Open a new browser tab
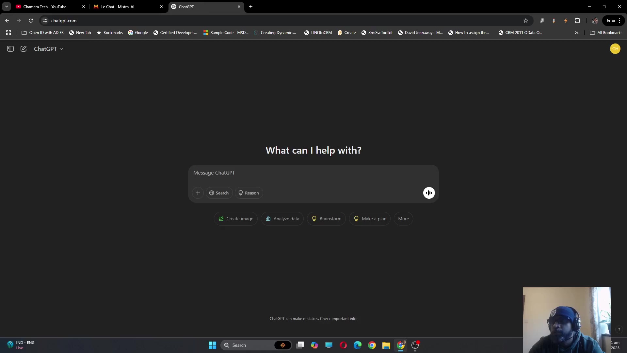This screenshot has width=627, height=353. point(251,7)
